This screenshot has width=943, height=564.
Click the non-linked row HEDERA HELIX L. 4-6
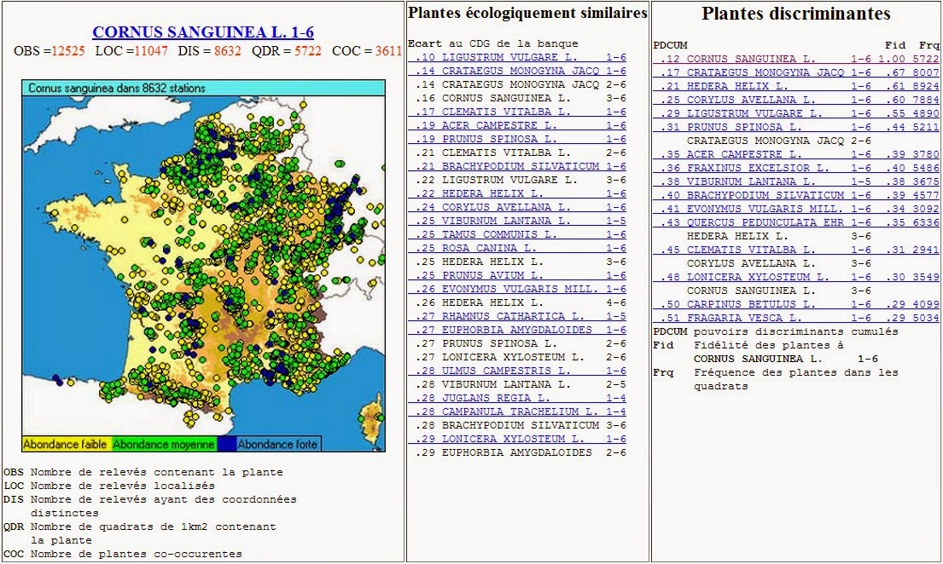click(x=521, y=302)
